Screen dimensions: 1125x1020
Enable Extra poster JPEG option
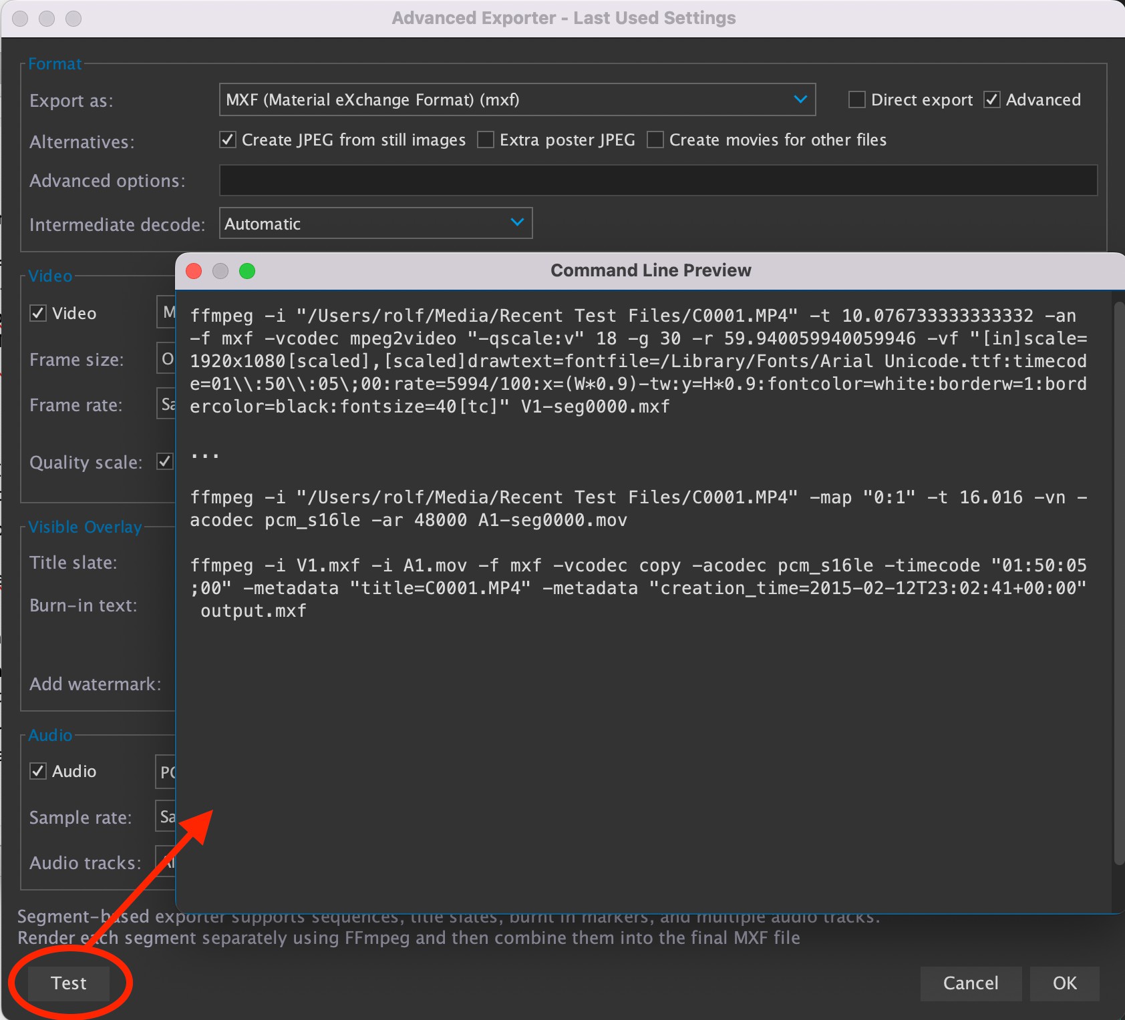coord(486,140)
